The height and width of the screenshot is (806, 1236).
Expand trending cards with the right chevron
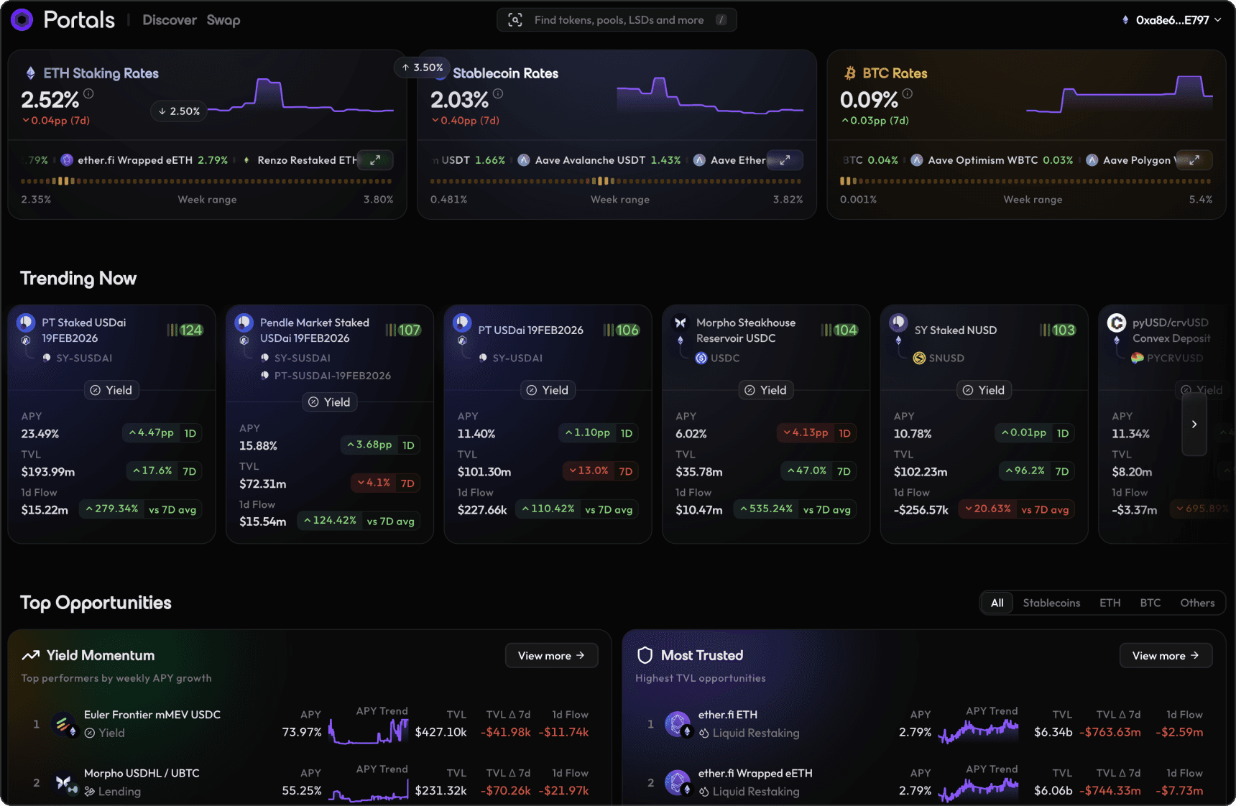click(x=1194, y=424)
